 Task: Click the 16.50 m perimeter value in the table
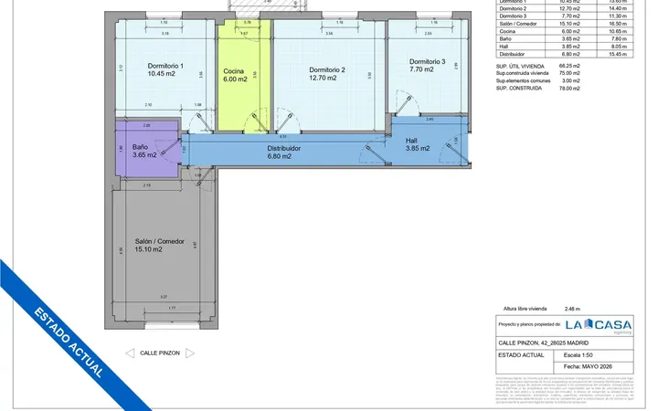[x=618, y=24]
